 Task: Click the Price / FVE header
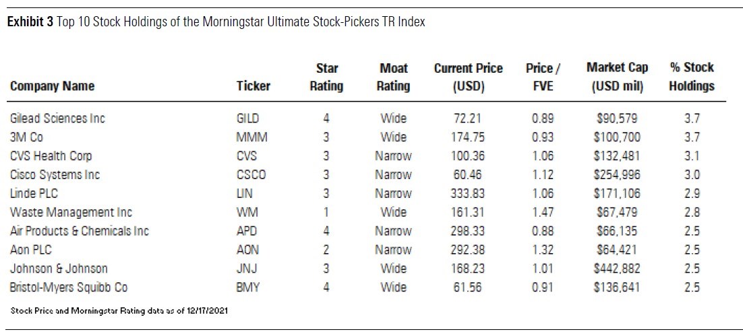click(543, 77)
